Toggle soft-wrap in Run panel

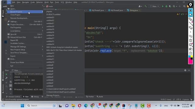click(x=11, y=82)
